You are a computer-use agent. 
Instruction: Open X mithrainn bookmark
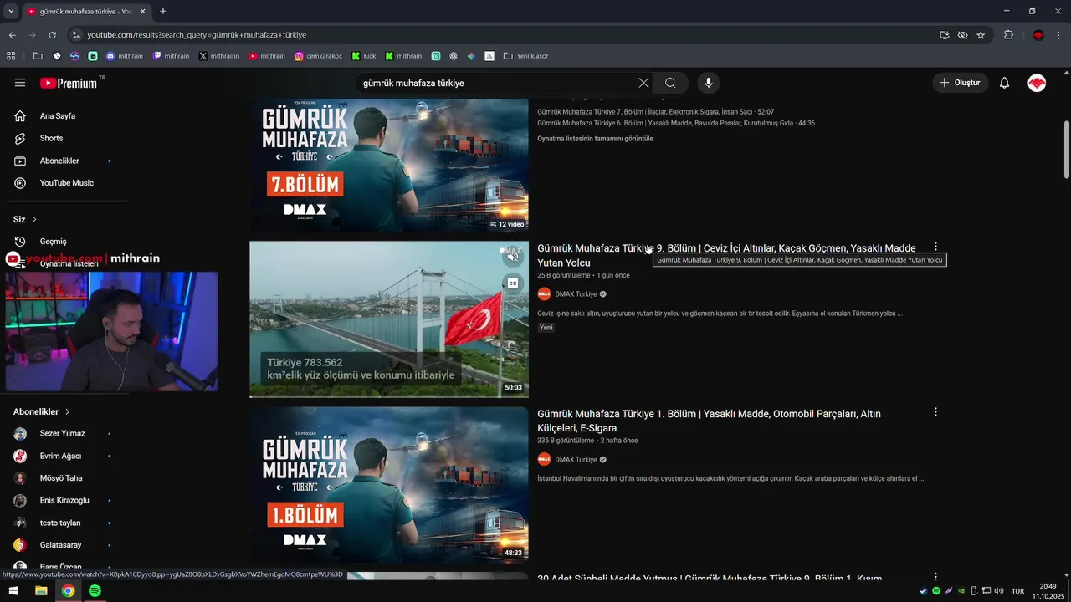219,56
